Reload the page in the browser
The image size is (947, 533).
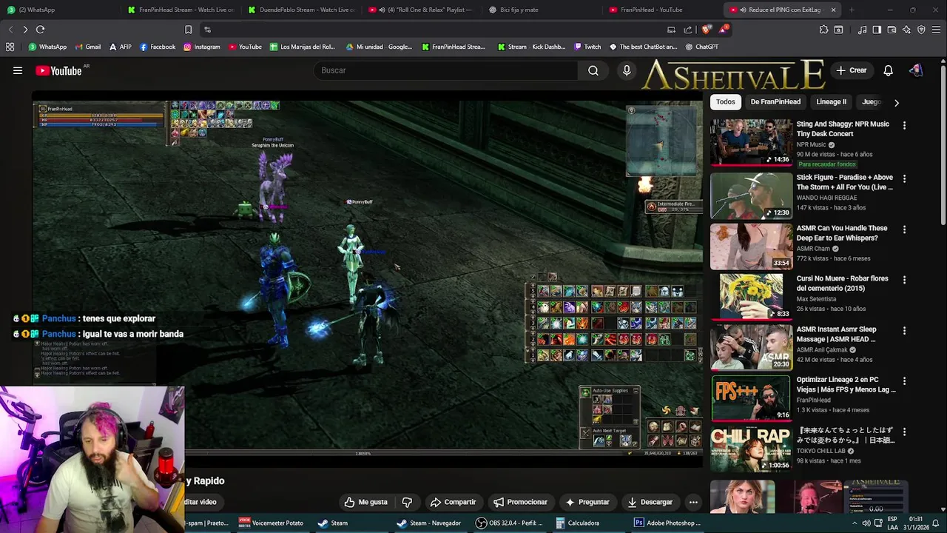coord(40,30)
